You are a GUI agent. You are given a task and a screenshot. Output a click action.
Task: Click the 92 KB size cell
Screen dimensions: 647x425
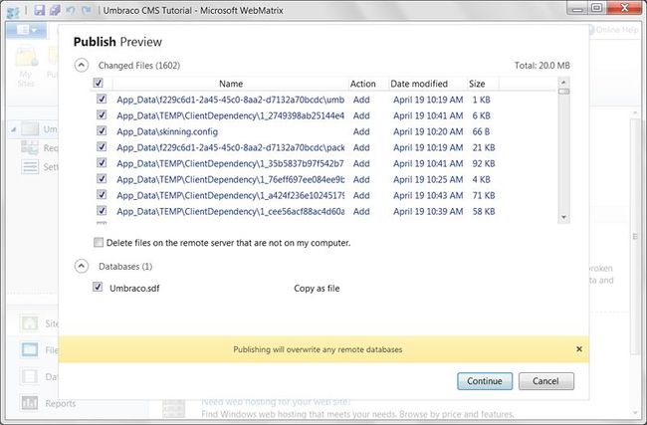484,163
